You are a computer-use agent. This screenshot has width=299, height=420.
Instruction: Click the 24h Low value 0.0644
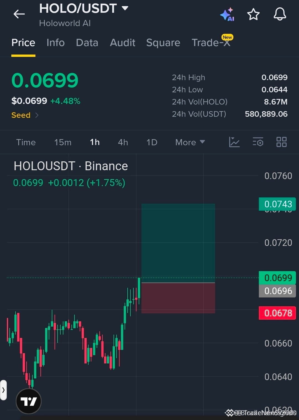tap(274, 90)
